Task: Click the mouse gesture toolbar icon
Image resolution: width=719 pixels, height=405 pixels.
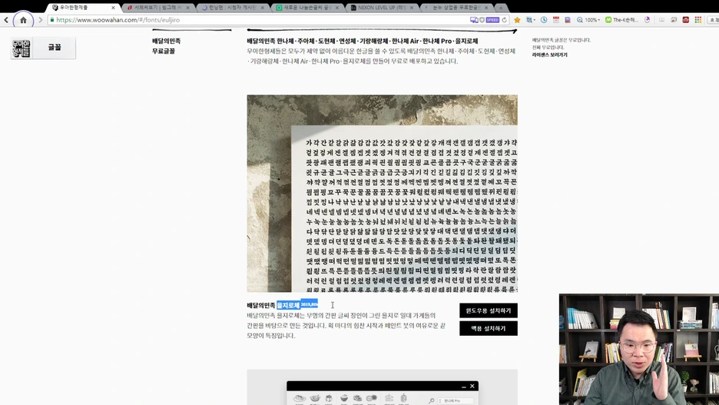Action: click(x=648, y=20)
